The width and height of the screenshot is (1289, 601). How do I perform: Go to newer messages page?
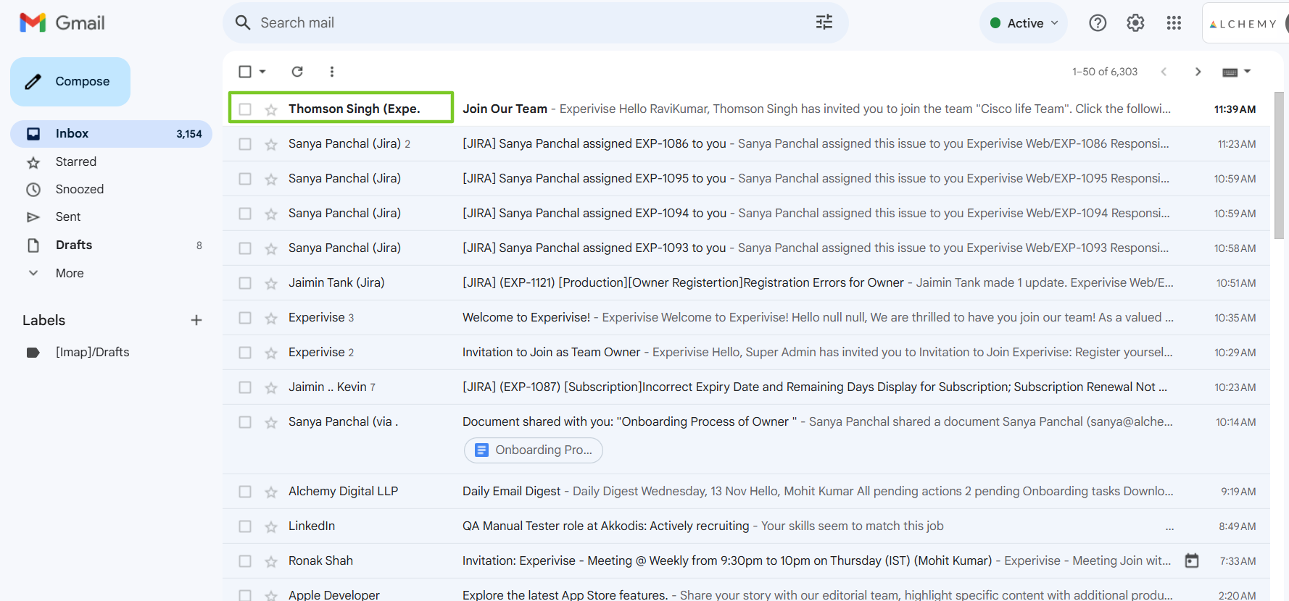[x=1164, y=72]
